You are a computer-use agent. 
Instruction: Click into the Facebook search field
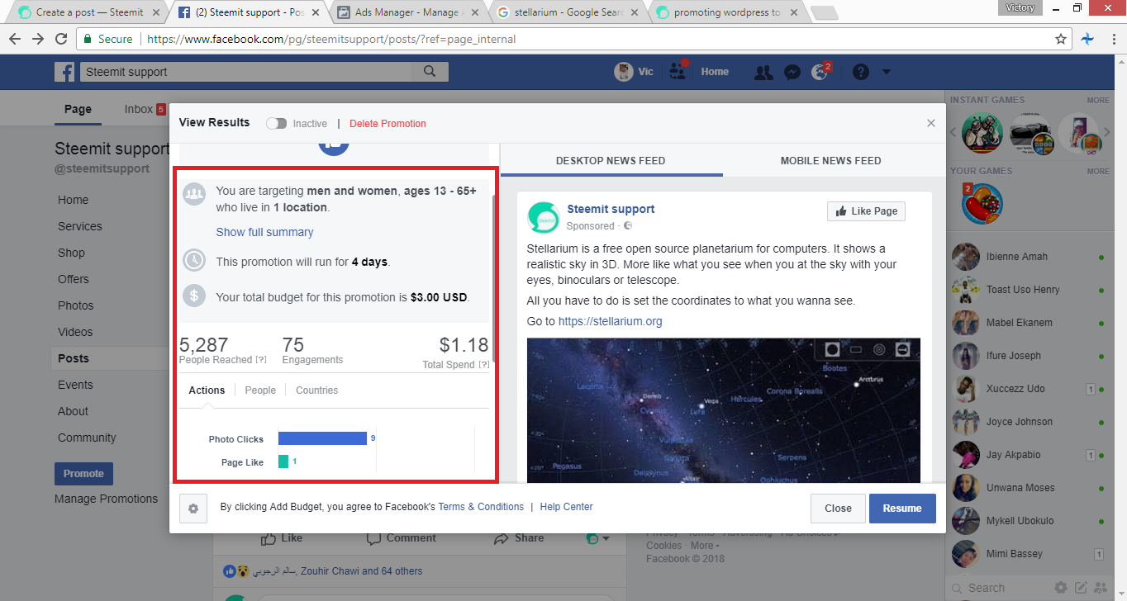245,72
